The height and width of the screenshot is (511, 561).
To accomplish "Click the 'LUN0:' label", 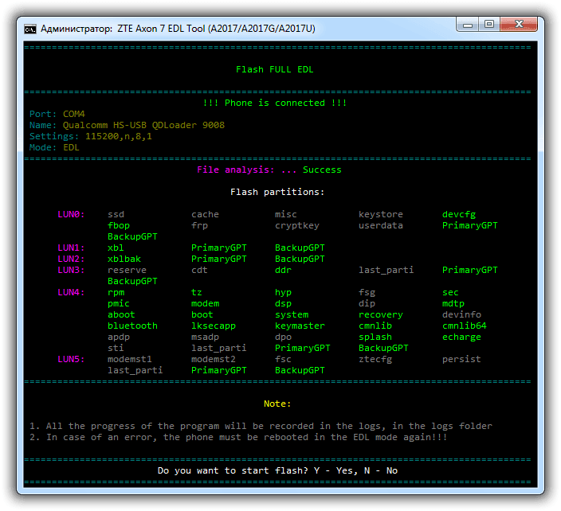I will (71, 214).
